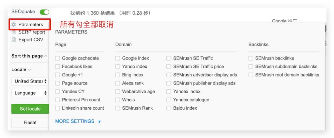The image size is (334, 138).
Task: Collapse the Sort this page section
Action: (46, 56)
